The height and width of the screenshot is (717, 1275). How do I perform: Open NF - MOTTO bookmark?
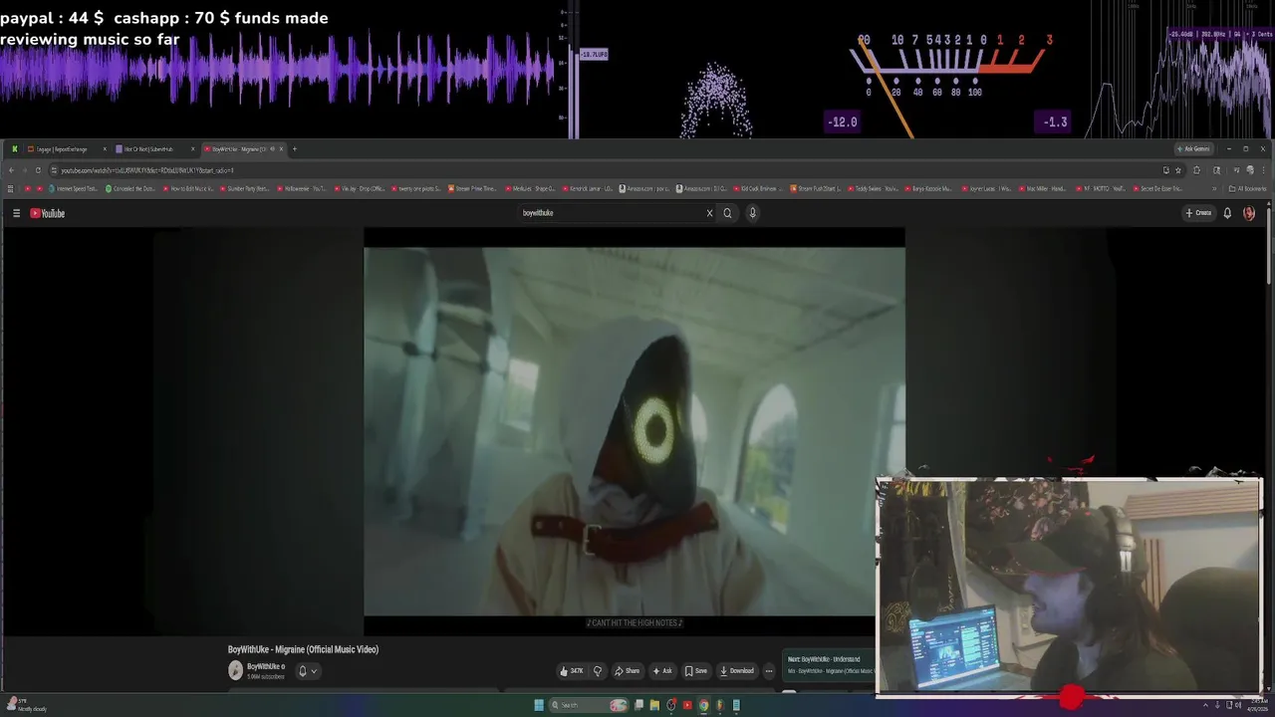1101,188
